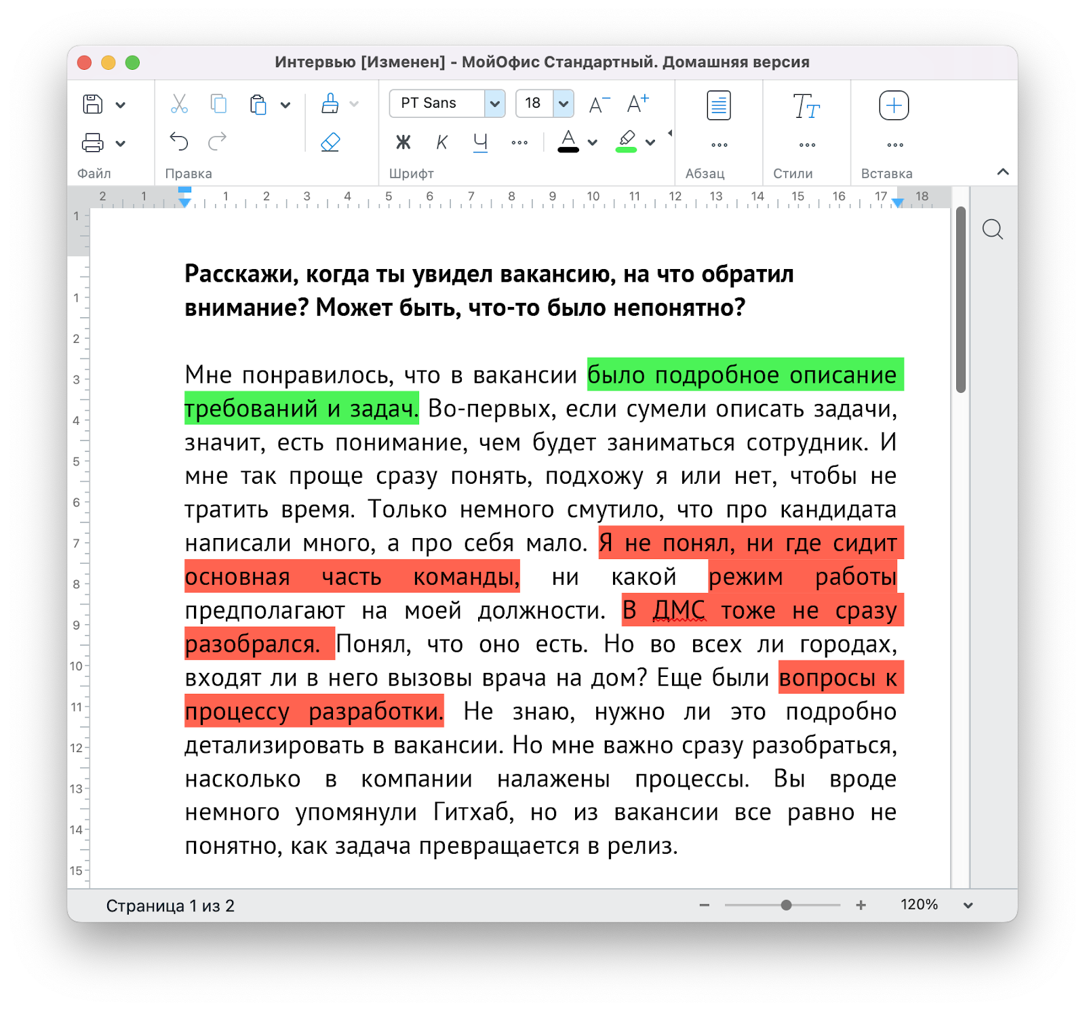Click the underlined word ДМС
Screen dimensions: 1085x1011
pyautogui.click(x=679, y=611)
